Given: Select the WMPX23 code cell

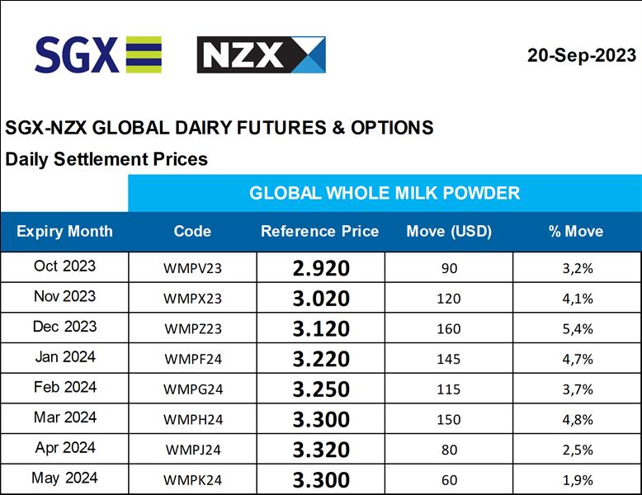Looking at the screenshot, I should 192,299.
